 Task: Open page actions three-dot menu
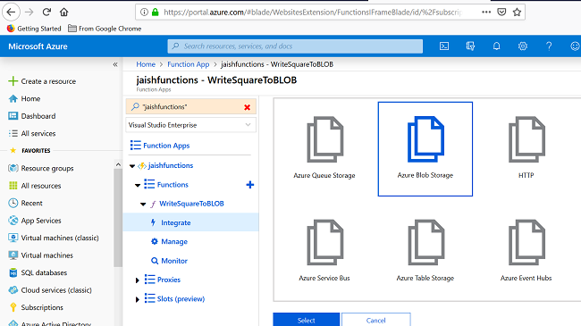coord(486,13)
